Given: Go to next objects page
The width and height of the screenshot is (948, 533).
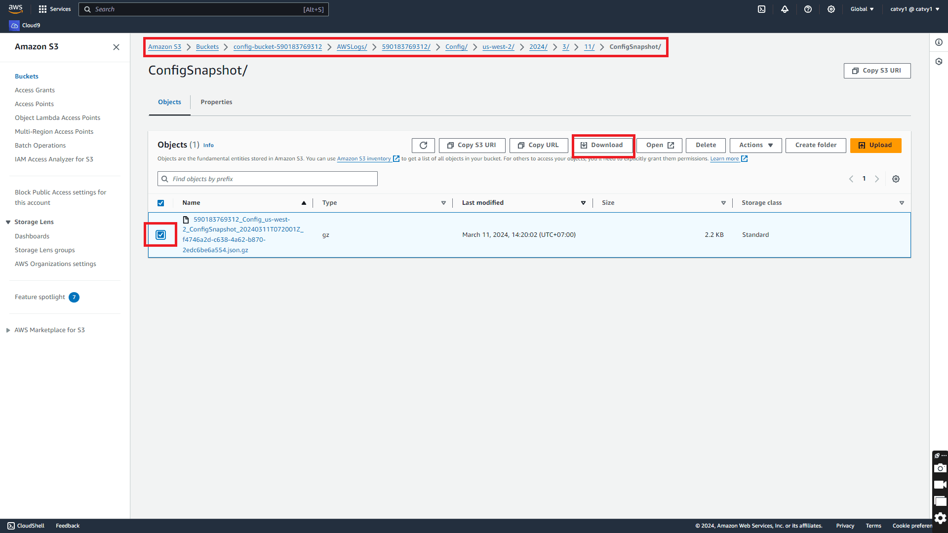Looking at the screenshot, I should [877, 179].
